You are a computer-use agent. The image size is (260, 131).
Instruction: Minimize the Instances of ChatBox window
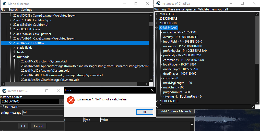(230, 4)
